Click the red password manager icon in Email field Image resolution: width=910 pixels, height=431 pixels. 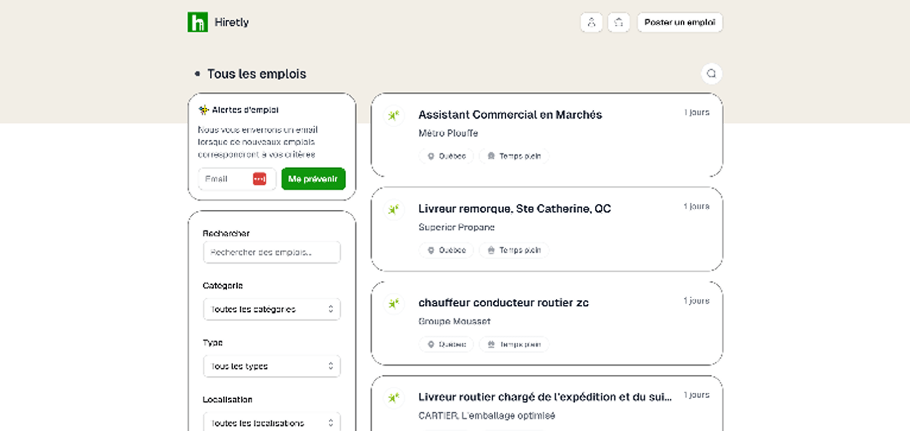260,179
